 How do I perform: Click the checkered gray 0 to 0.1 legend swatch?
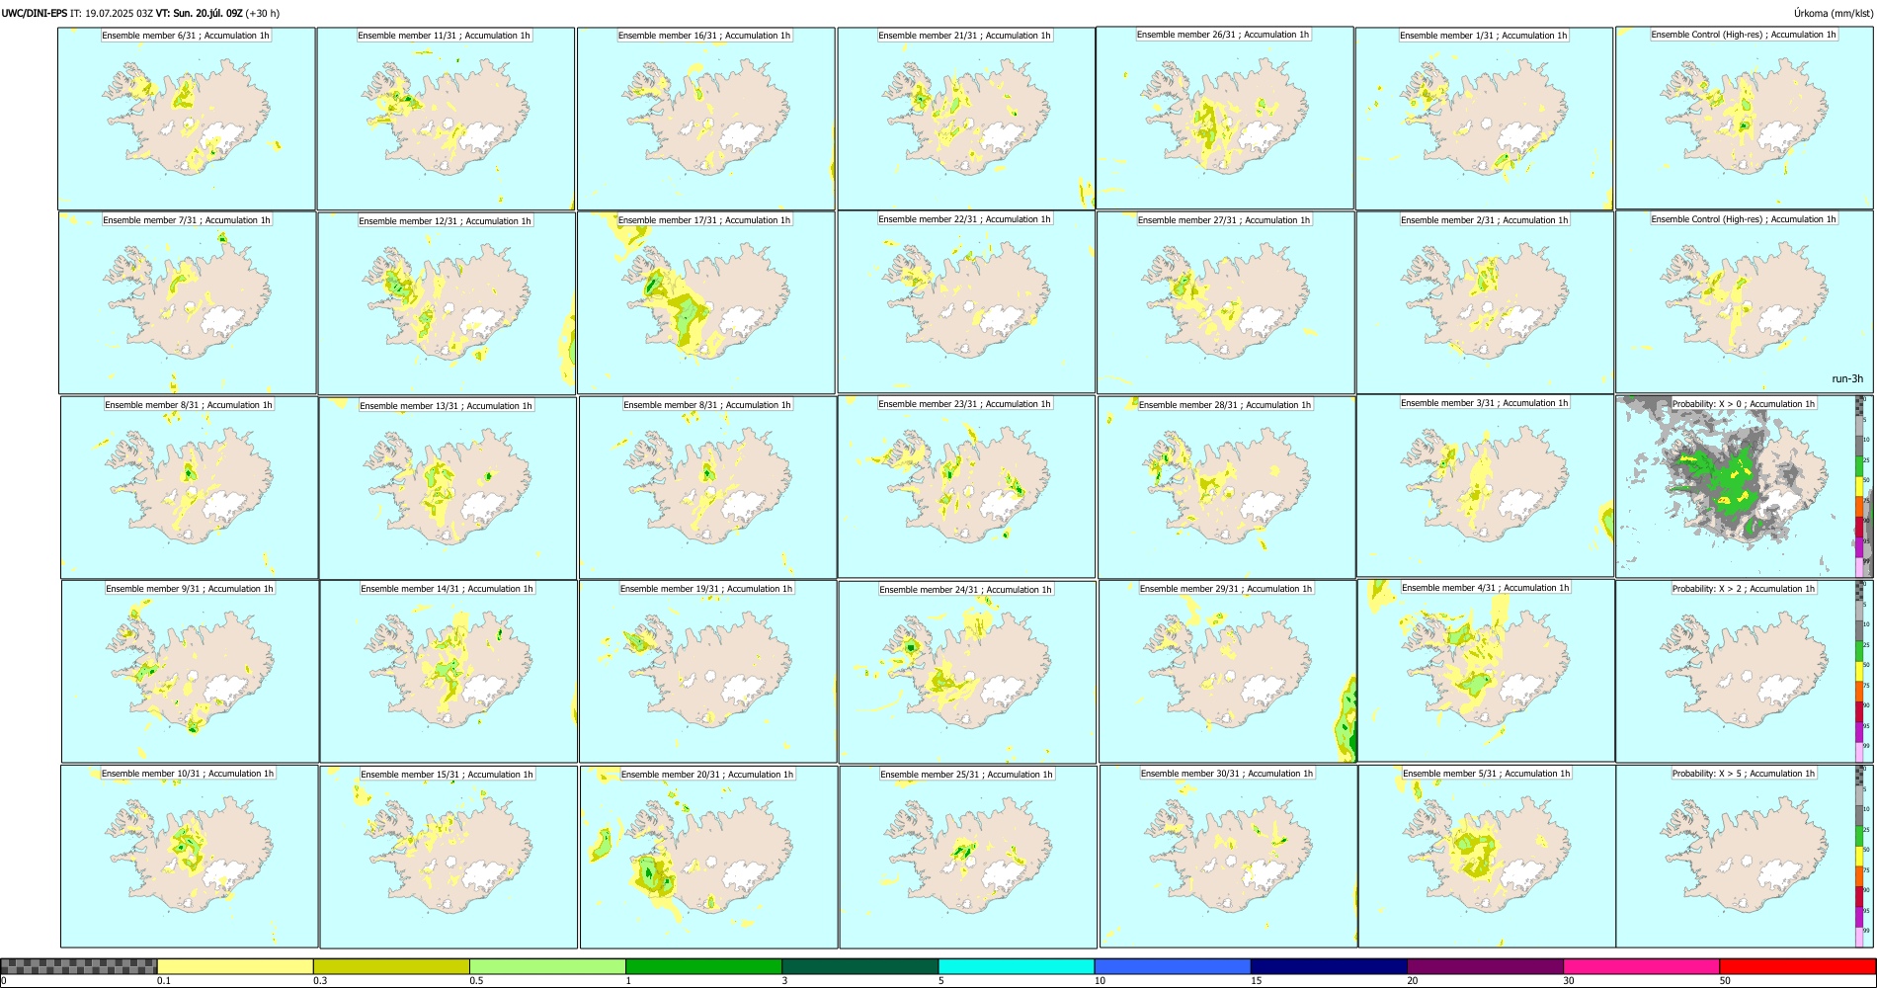[x=79, y=966]
